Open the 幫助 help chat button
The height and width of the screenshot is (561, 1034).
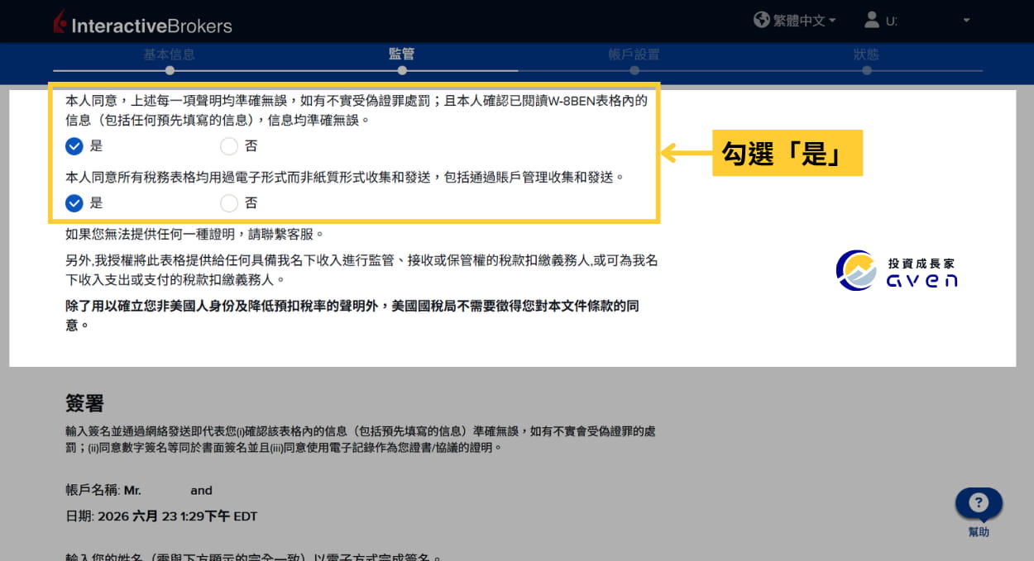(x=979, y=511)
